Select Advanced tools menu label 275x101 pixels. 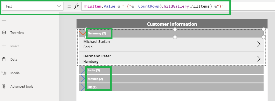[22, 86]
